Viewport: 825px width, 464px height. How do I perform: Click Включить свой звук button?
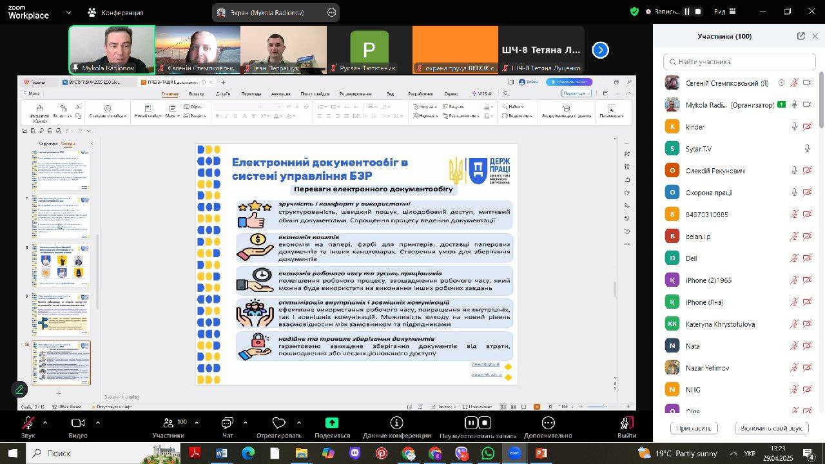point(772,429)
